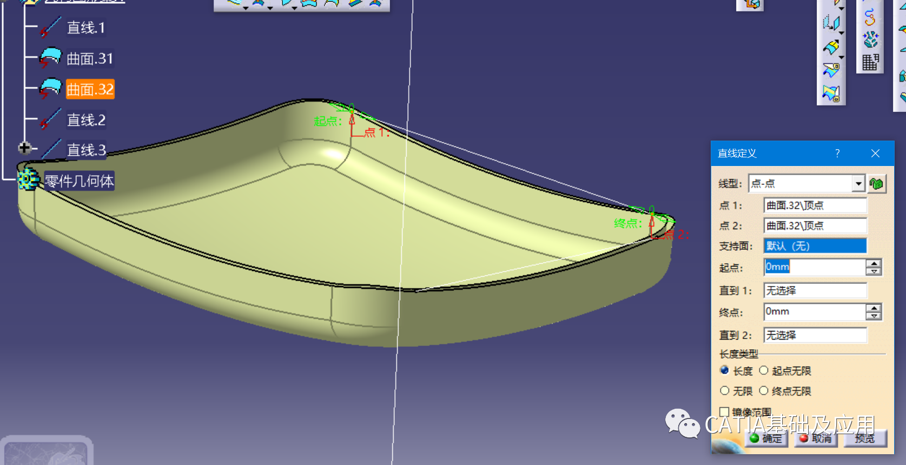Select the 终点无限 radio button
The height and width of the screenshot is (465, 906).
click(764, 390)
